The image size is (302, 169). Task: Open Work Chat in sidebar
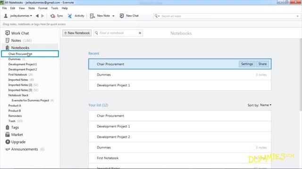(x=17, y=33)
